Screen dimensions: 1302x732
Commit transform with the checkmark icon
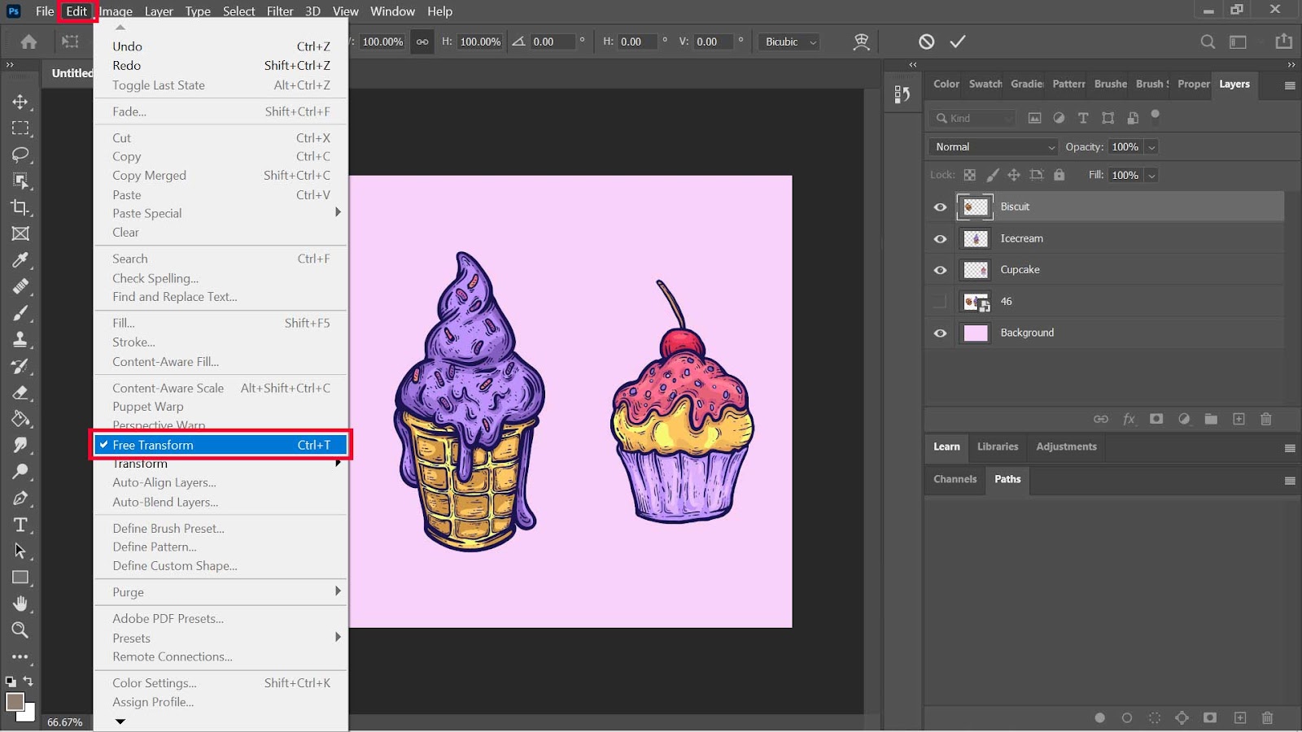958,41
